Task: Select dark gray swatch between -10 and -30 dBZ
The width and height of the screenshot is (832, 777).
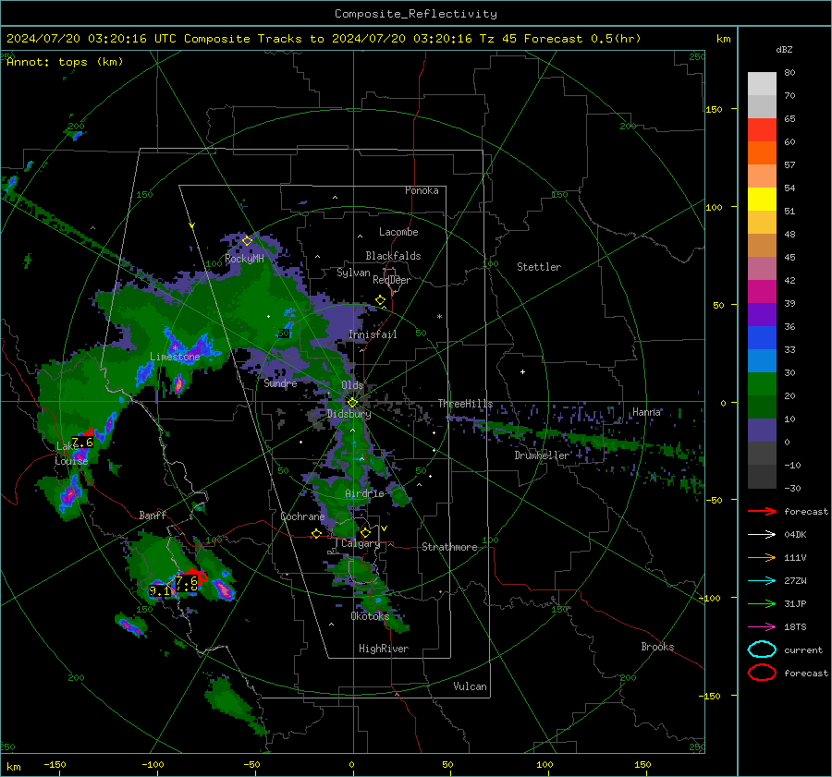Action: (762, 477)
